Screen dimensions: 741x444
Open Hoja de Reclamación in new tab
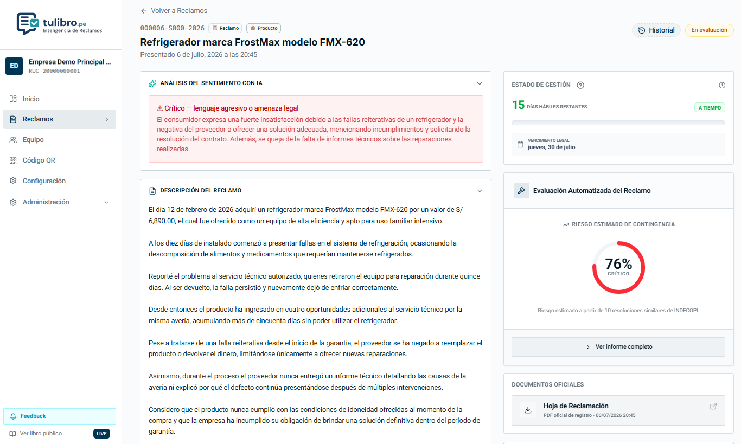(x=713, y=406)
